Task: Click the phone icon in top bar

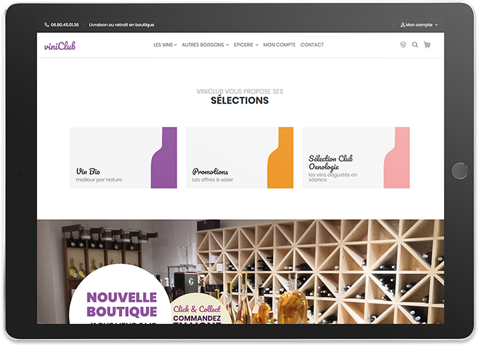Action: coord(47,25)
